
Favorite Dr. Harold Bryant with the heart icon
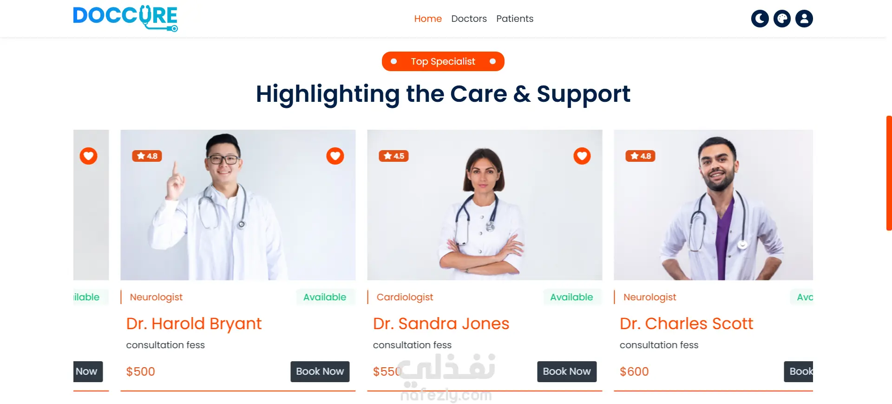pyautogui.click(x=335, y=156)
